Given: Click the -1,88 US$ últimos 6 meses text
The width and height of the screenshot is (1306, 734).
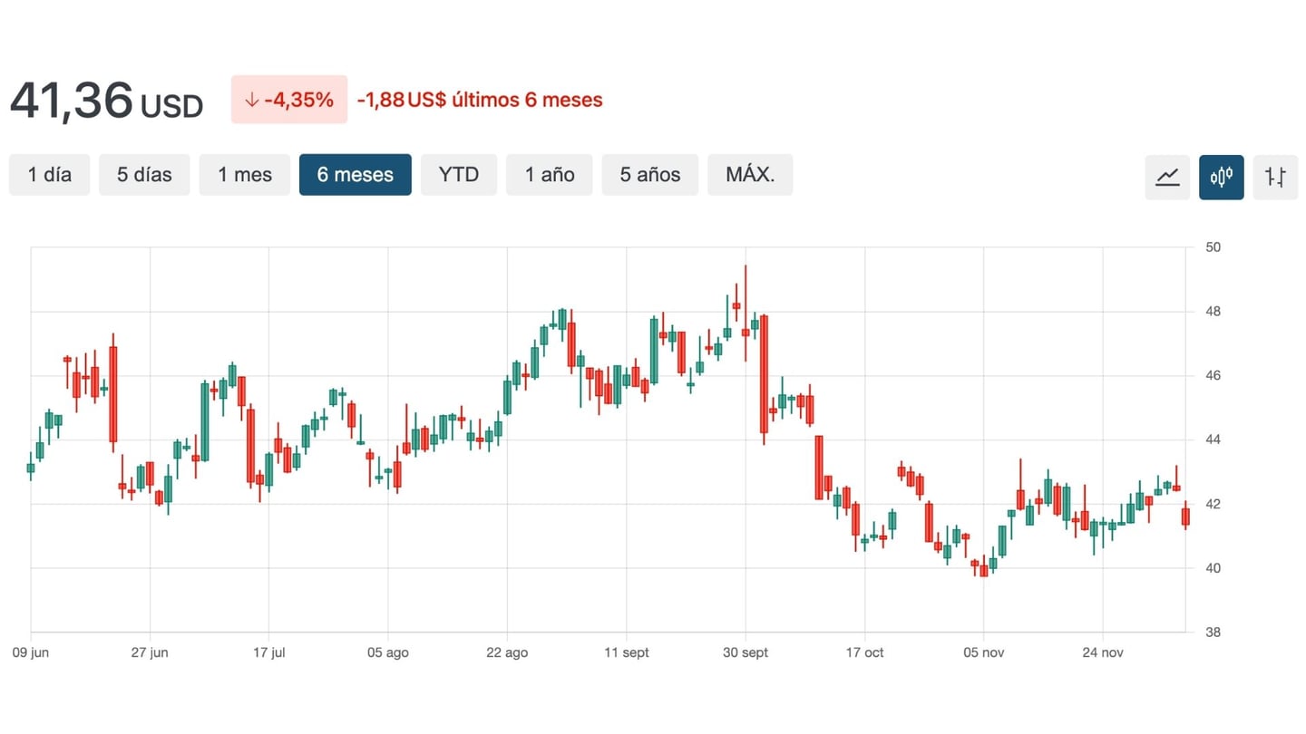Looking at the screenshot, I should (x=479, y=100).
